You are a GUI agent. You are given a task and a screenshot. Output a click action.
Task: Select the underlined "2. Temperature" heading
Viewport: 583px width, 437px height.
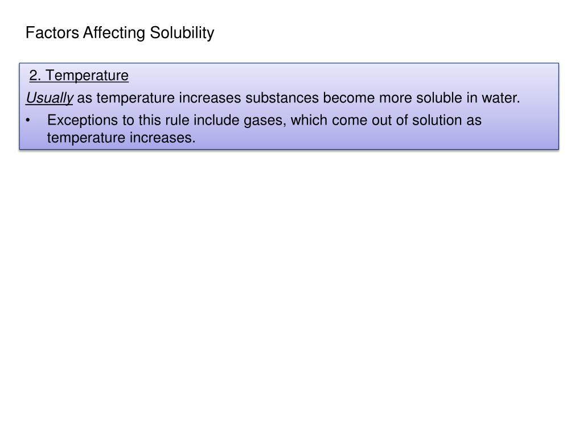coord(79,76)
